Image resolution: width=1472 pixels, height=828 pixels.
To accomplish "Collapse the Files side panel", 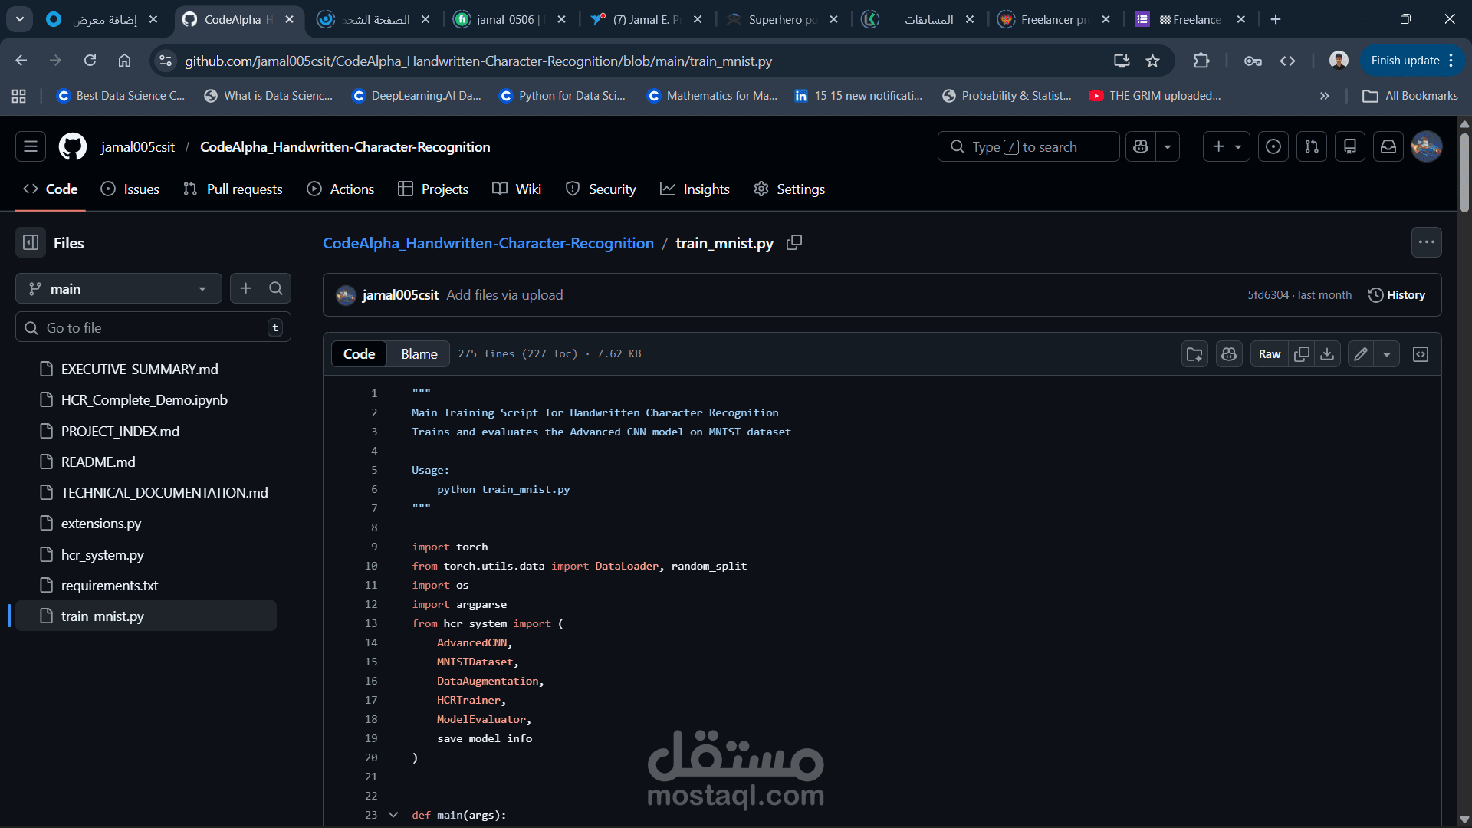I will coord(31,242).
